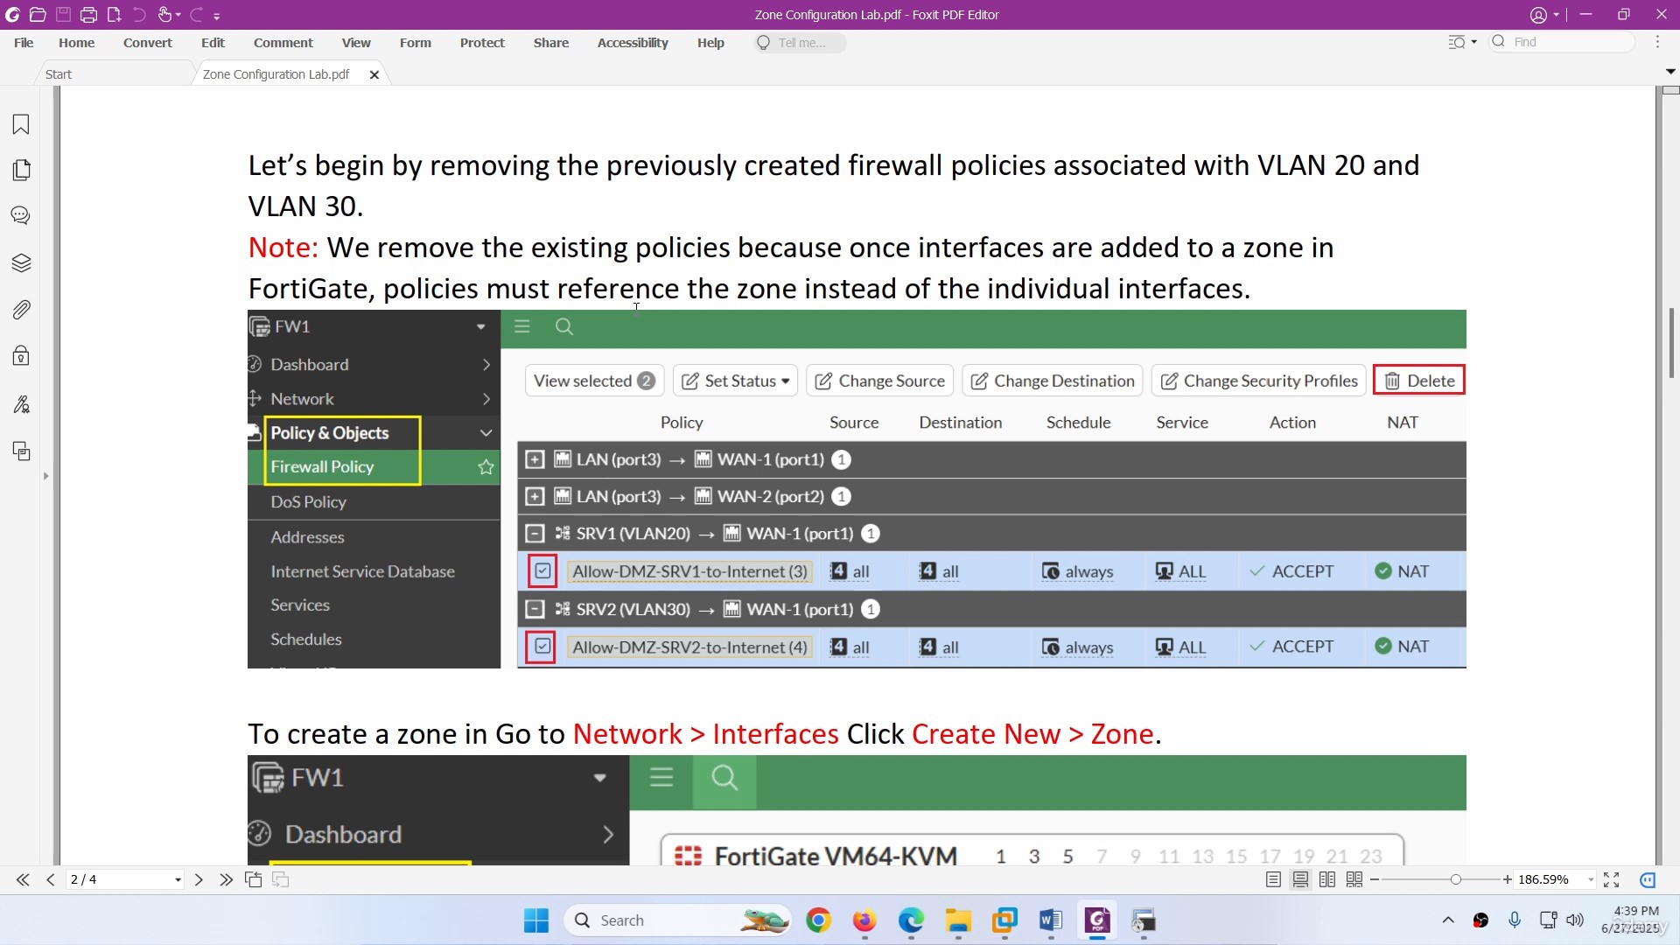Open the View ribbon tab

click(356, 42)
